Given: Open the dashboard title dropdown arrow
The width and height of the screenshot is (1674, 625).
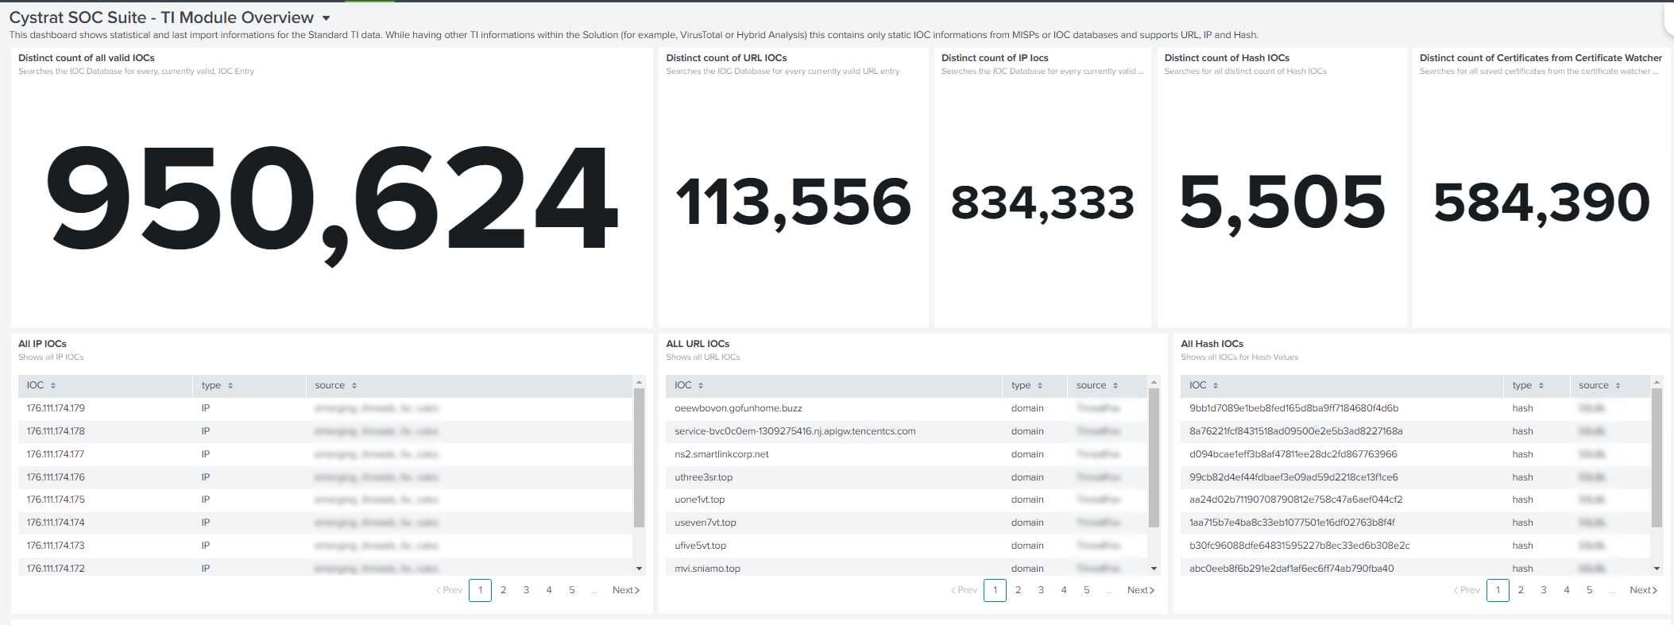Looking at the screenshot, I should pos(326,18).
